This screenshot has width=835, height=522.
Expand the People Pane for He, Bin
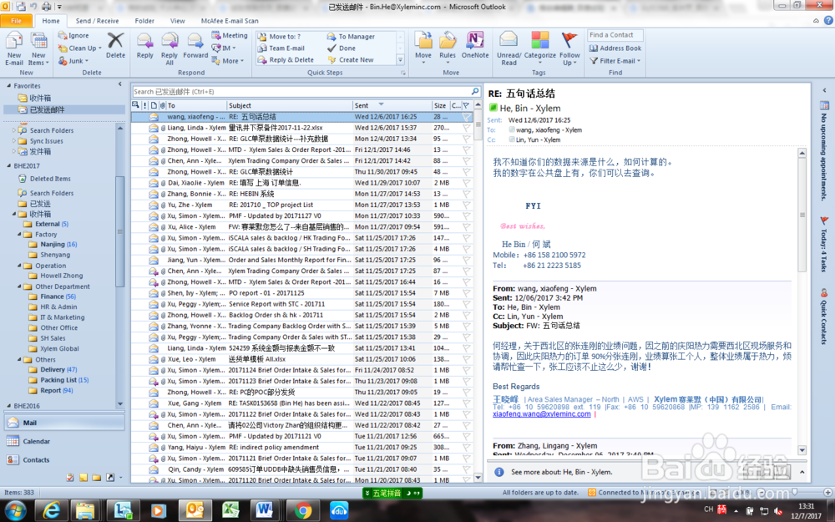pos(802,472)
